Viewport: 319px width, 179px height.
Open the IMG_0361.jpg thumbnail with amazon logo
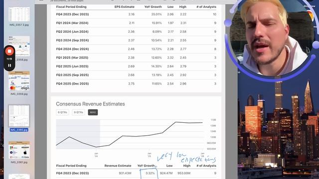pos(19,150)
